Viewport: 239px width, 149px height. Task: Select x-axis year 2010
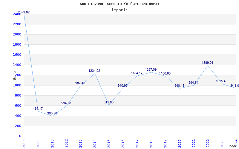[x=52, y=143]
